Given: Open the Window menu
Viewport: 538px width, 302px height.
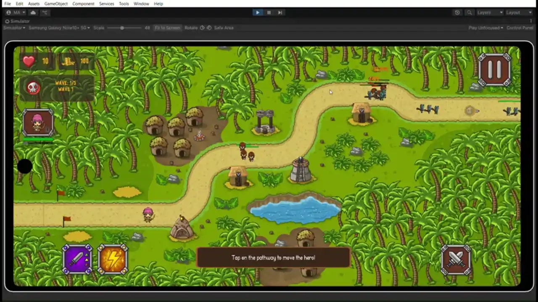Looking at the screenshot, I should [x=141, y=4].
